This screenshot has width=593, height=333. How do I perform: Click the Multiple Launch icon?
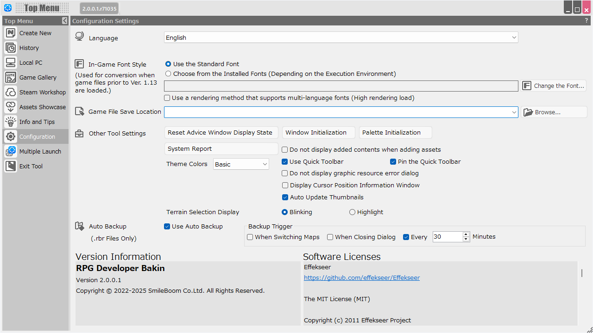(x=11, y=152)
